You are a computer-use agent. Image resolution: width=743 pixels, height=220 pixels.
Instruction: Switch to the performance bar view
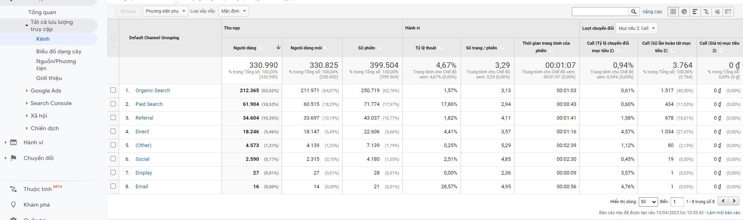click(695, 12)
